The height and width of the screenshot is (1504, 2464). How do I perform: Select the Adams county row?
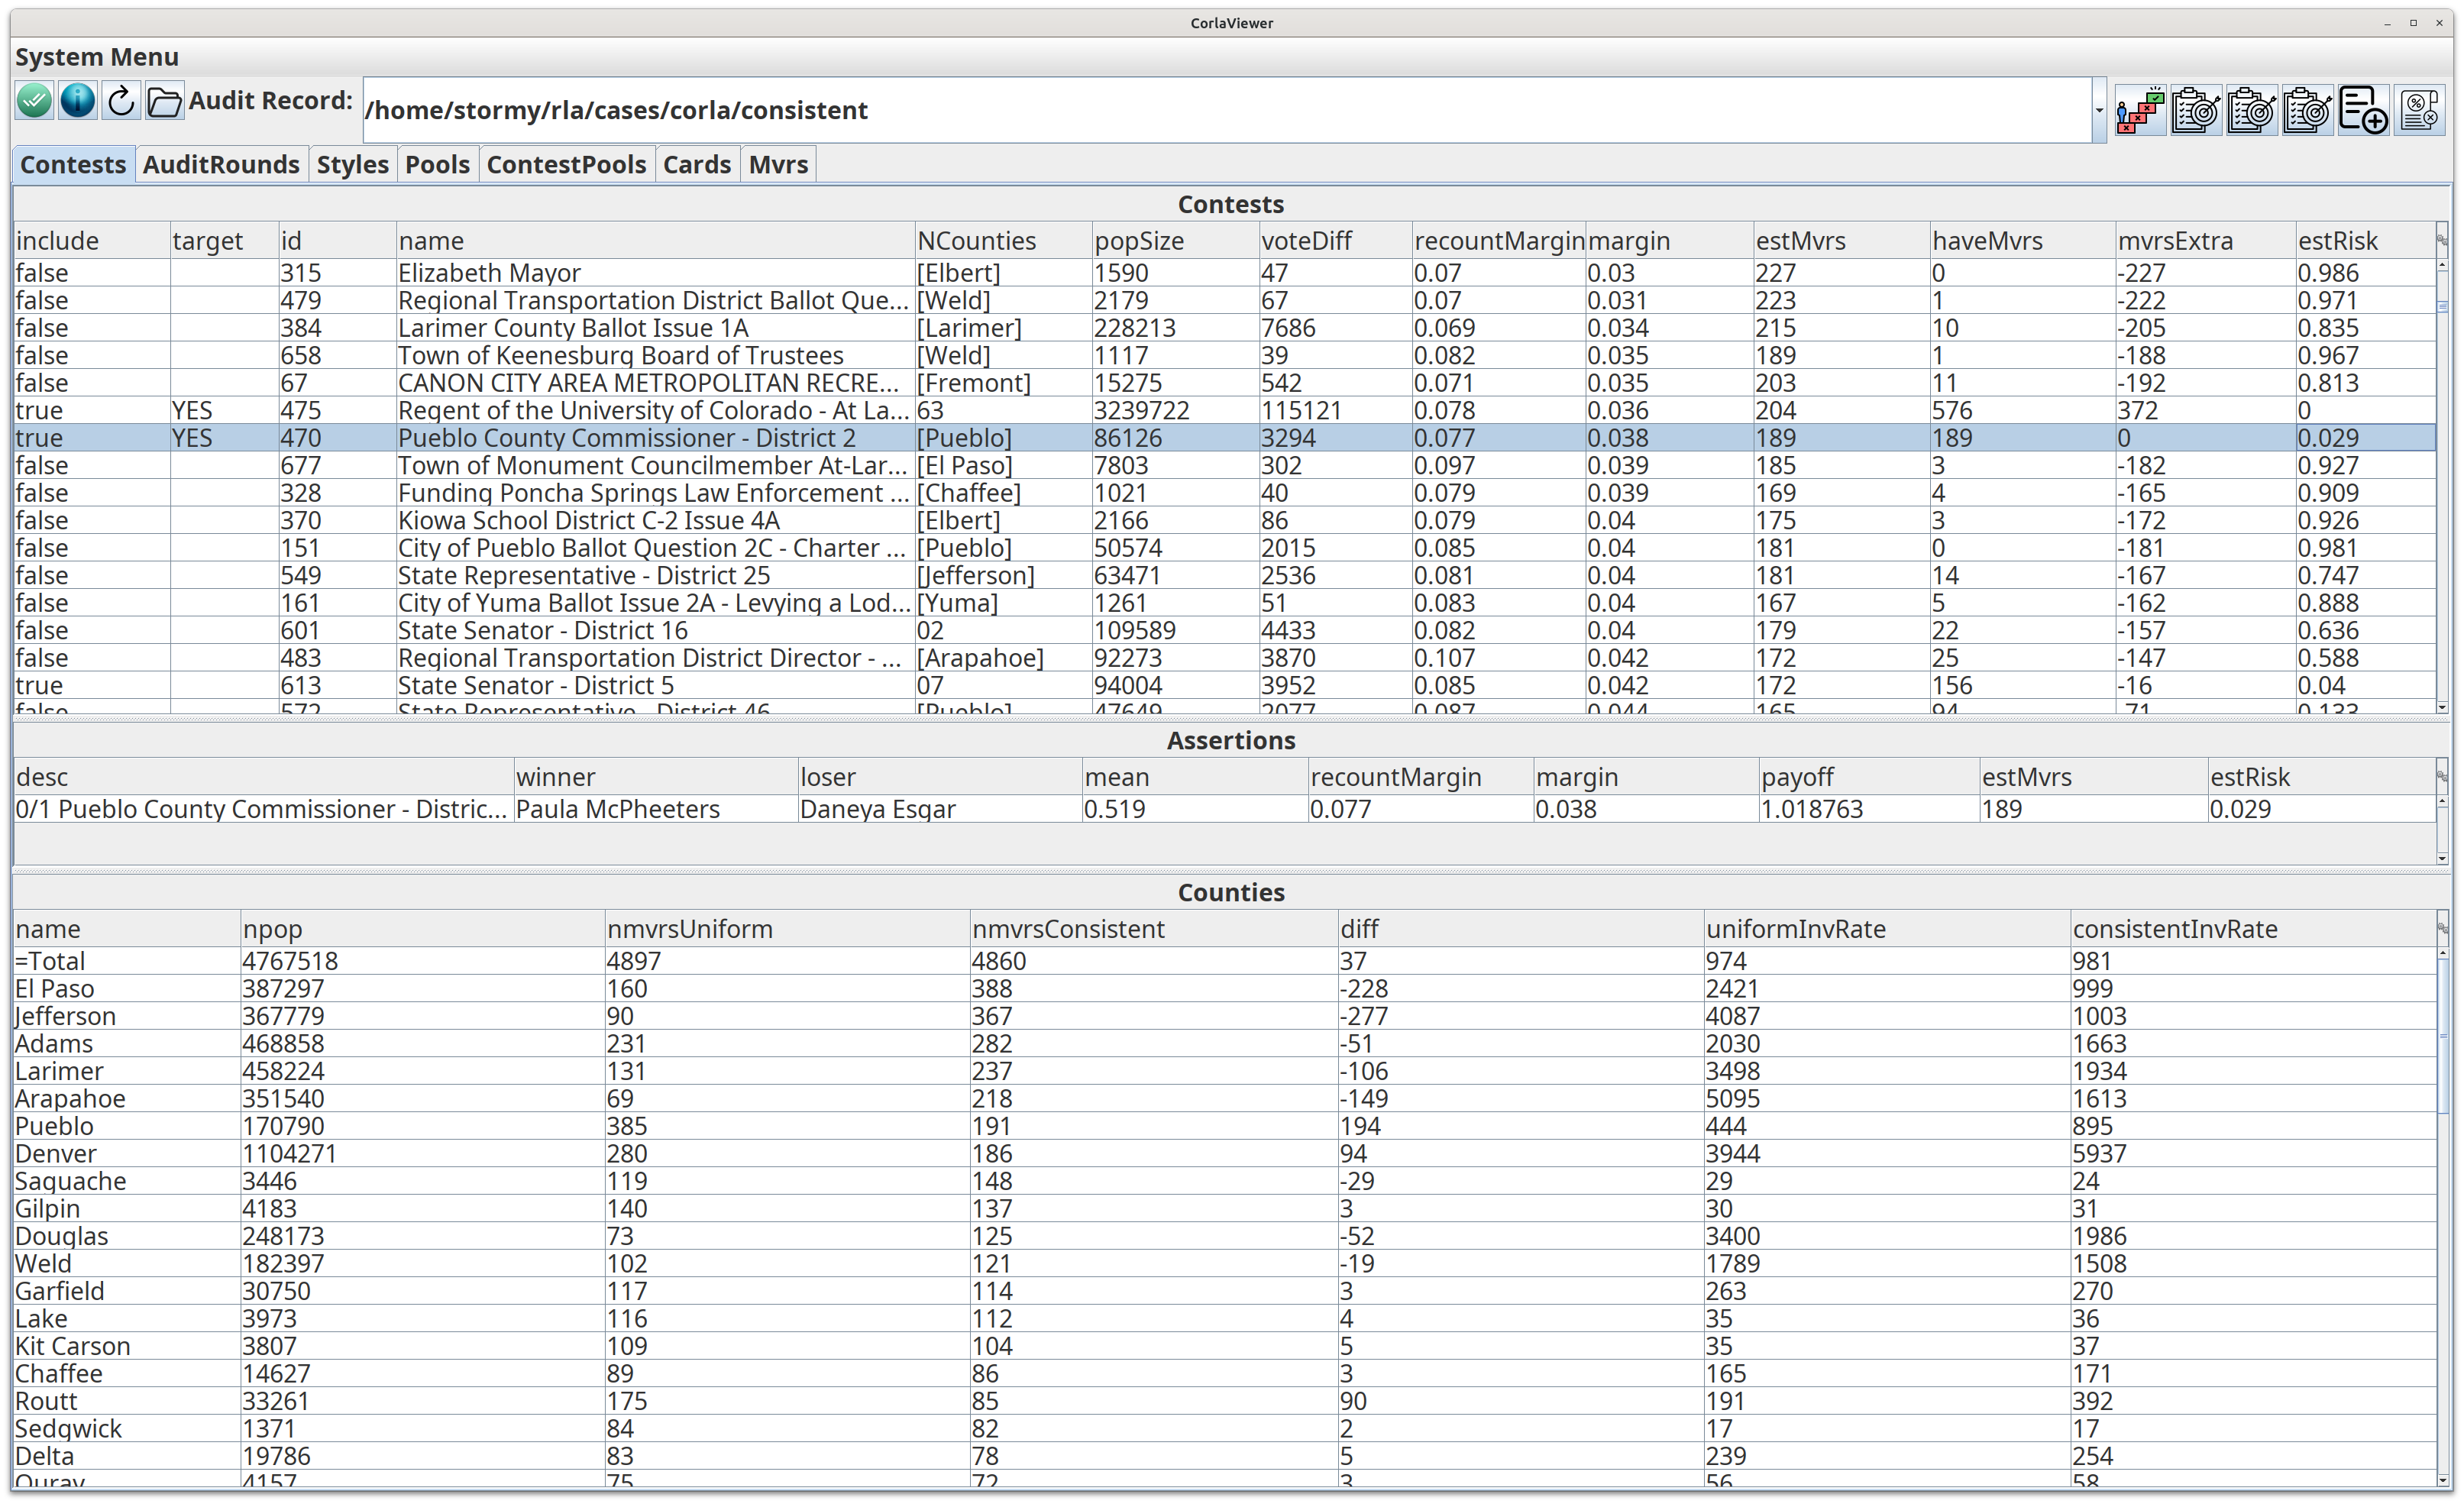[x=1224, y=1044]
